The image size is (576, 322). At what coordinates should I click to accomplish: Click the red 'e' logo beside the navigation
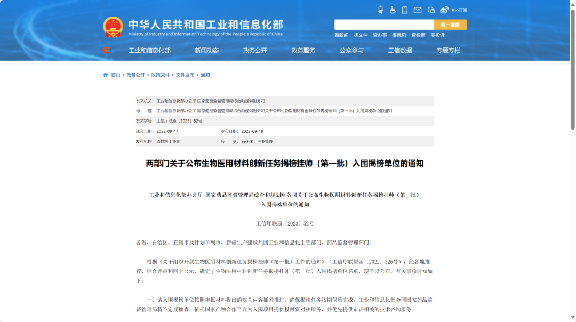pos(107,50)
